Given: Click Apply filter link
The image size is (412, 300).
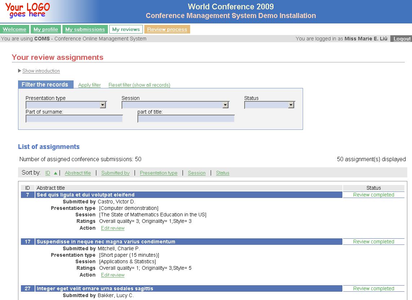Looking at the screenshot, I should 89,85.
